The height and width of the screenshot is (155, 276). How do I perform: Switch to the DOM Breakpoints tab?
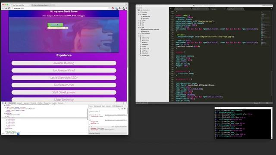click(118, 106)
